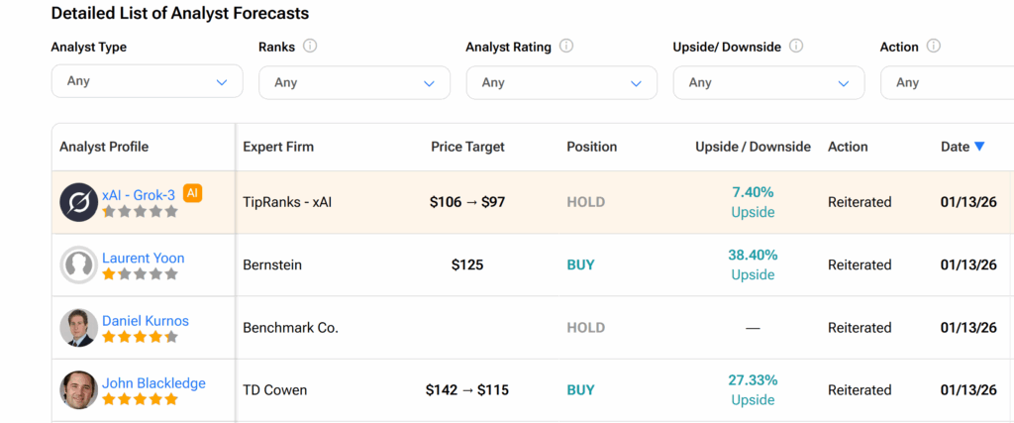Screen dimensions: 1014x423
Task: Click the Date sort arrow
Action: pos(979,147)
